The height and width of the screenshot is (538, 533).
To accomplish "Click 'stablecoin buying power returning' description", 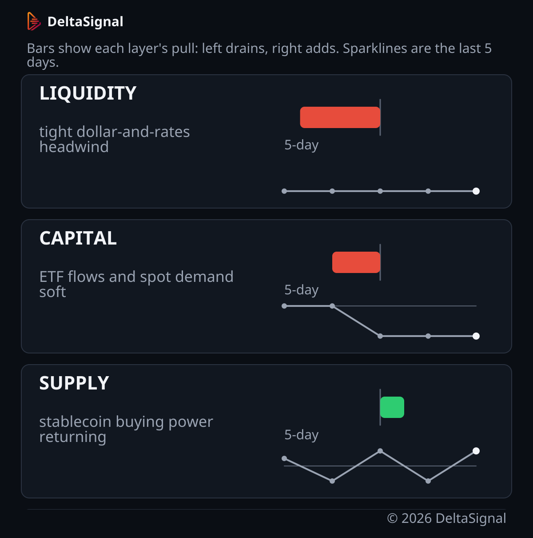I will [126, 429].
